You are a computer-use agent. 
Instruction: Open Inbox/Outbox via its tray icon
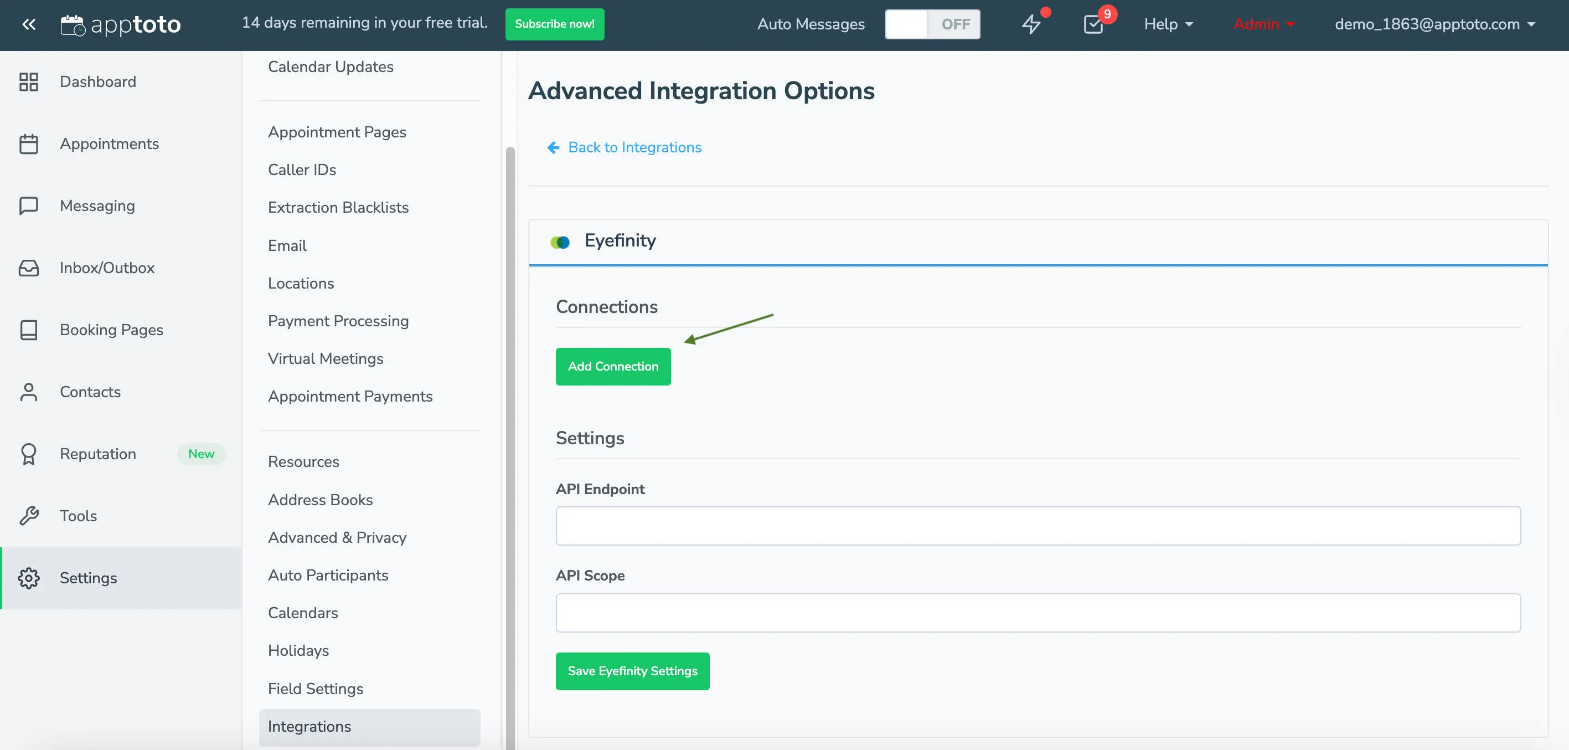pos(29,268)
